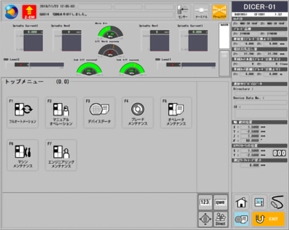This screenshot has width=289, height=230.
Task: Click the Home icon button
Action: pyautogui.click(x=242, y=202)
